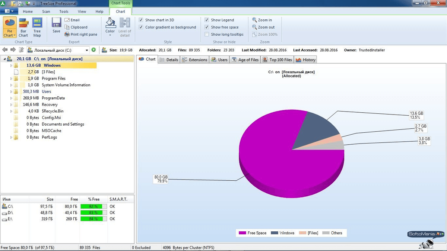Open the Color picker in the ribbon
Image resolution: width=447 pixels, height=251 pixels.
click(x=110, y=25)
